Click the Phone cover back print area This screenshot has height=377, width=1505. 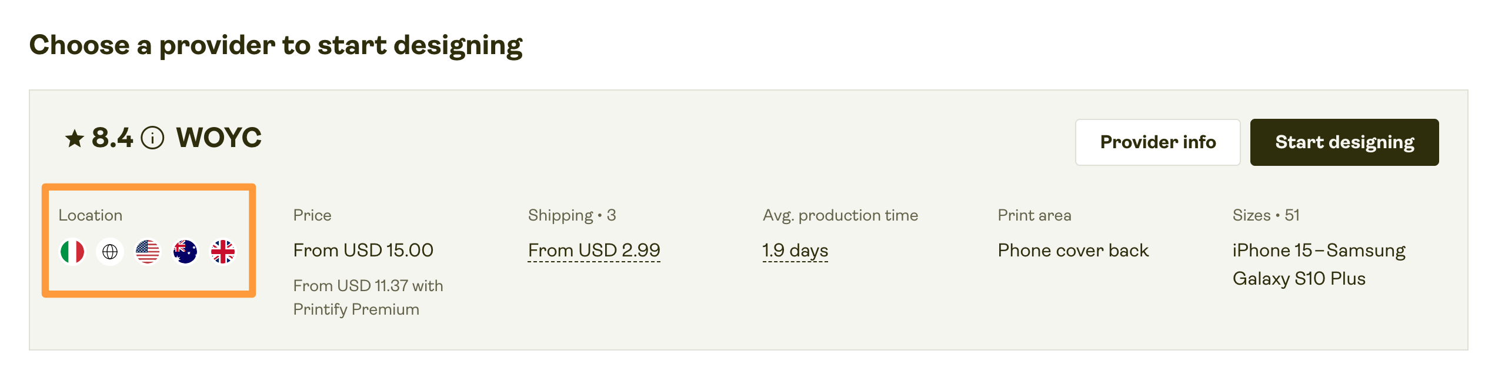pos(1073,251)
